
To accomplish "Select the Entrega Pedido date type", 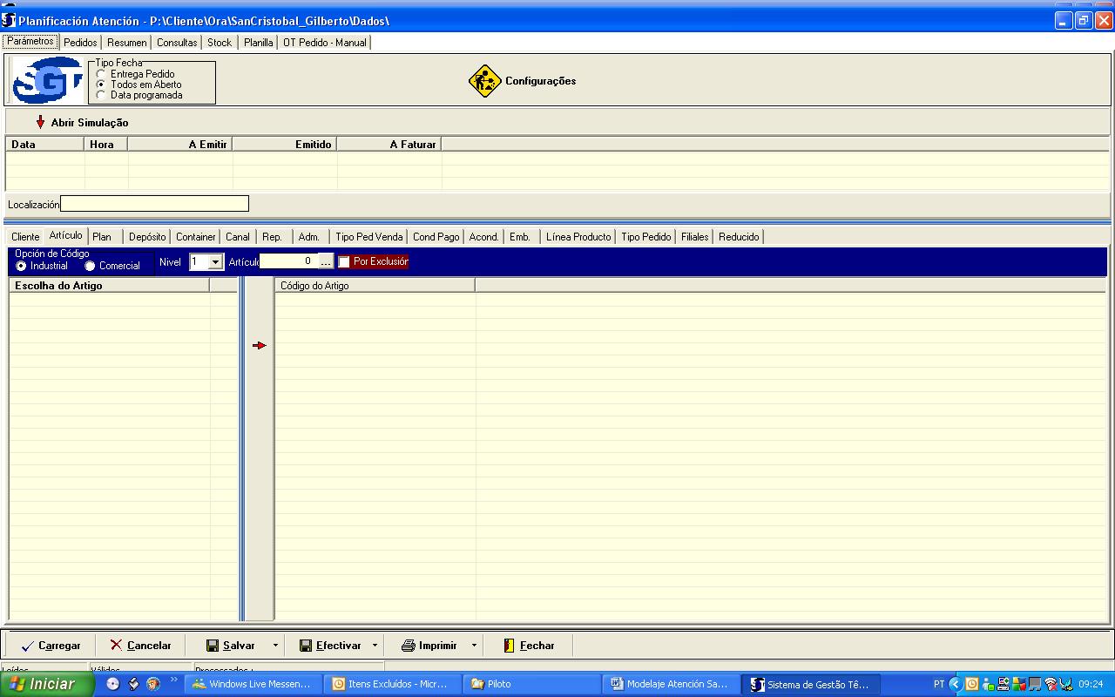I will pyautogui.click(x=101, y=74).
